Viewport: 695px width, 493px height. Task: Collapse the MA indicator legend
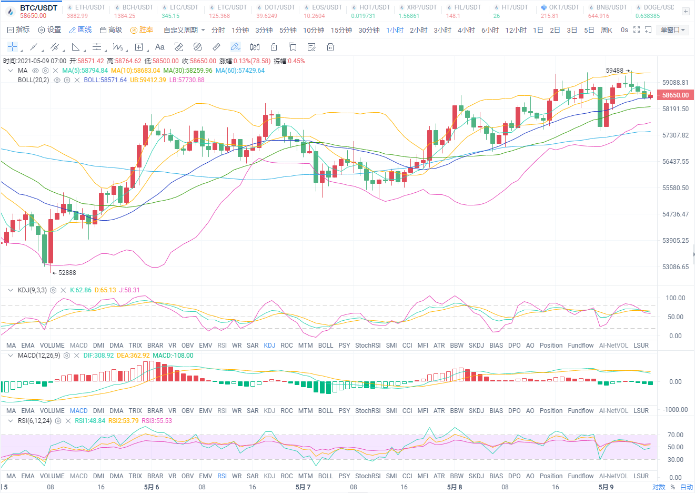(x=10, y=71)
